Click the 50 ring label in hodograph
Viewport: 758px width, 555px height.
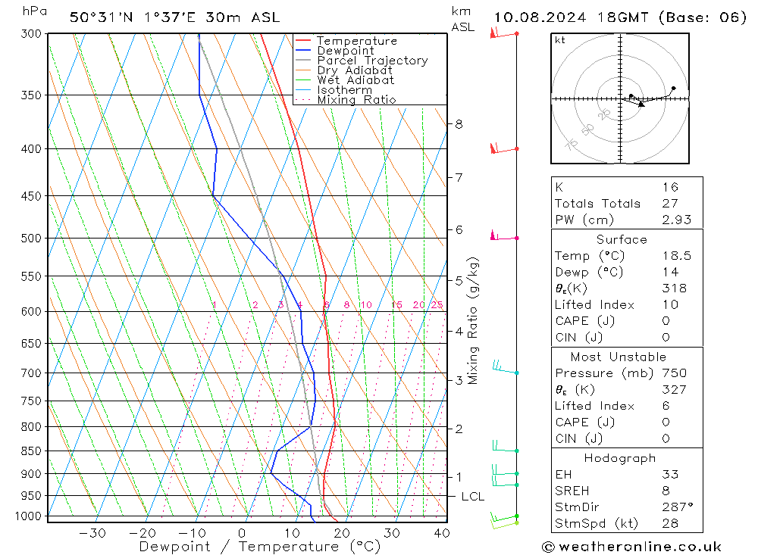click(x=588, y=129)
